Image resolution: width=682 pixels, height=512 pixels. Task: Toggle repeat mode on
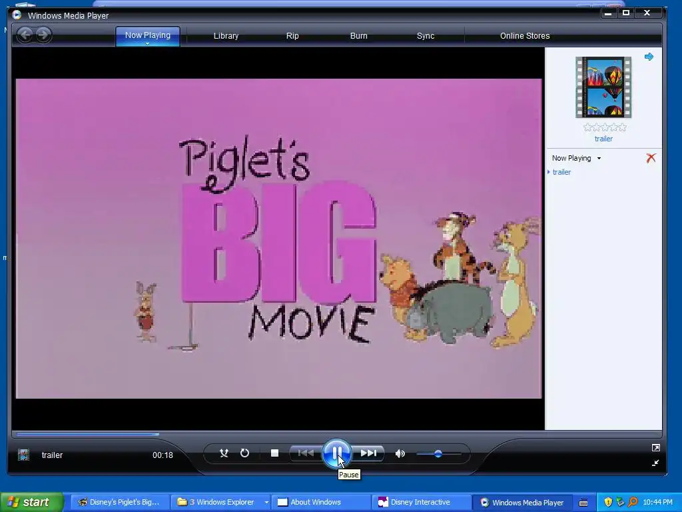[x=245, y=453]
